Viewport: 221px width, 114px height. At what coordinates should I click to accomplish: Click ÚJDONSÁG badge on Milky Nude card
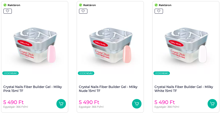[x=86, y=73]
